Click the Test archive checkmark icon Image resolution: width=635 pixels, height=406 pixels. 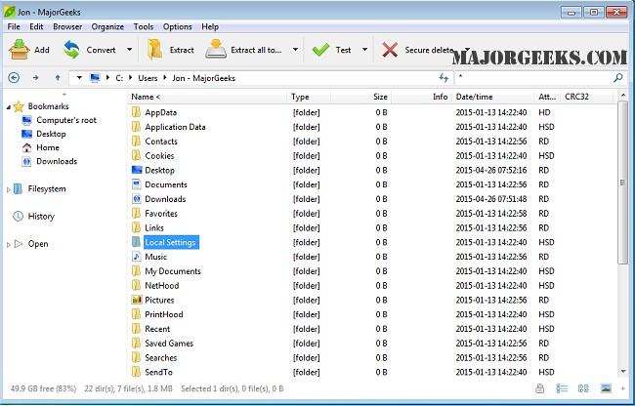[320, 49]
